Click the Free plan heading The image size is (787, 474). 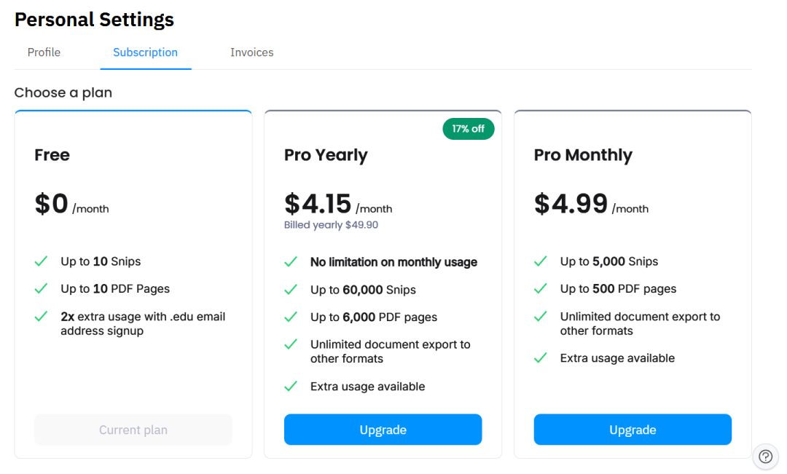click(52, 155)
